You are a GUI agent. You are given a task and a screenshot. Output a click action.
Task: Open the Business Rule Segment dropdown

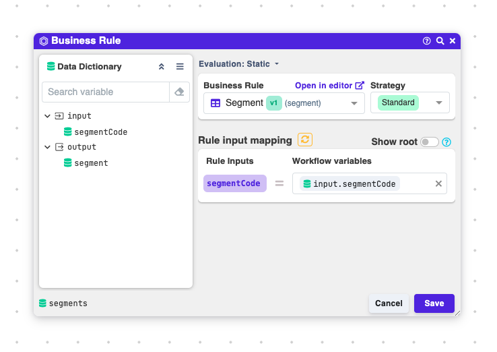[354, 103]
